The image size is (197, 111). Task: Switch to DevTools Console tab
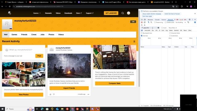[157, 20]
